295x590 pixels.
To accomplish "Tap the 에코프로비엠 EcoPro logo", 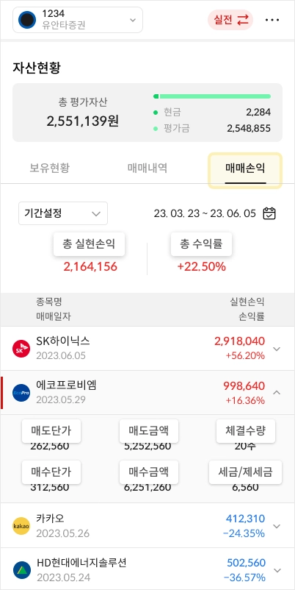I will (x=21, y=392).
